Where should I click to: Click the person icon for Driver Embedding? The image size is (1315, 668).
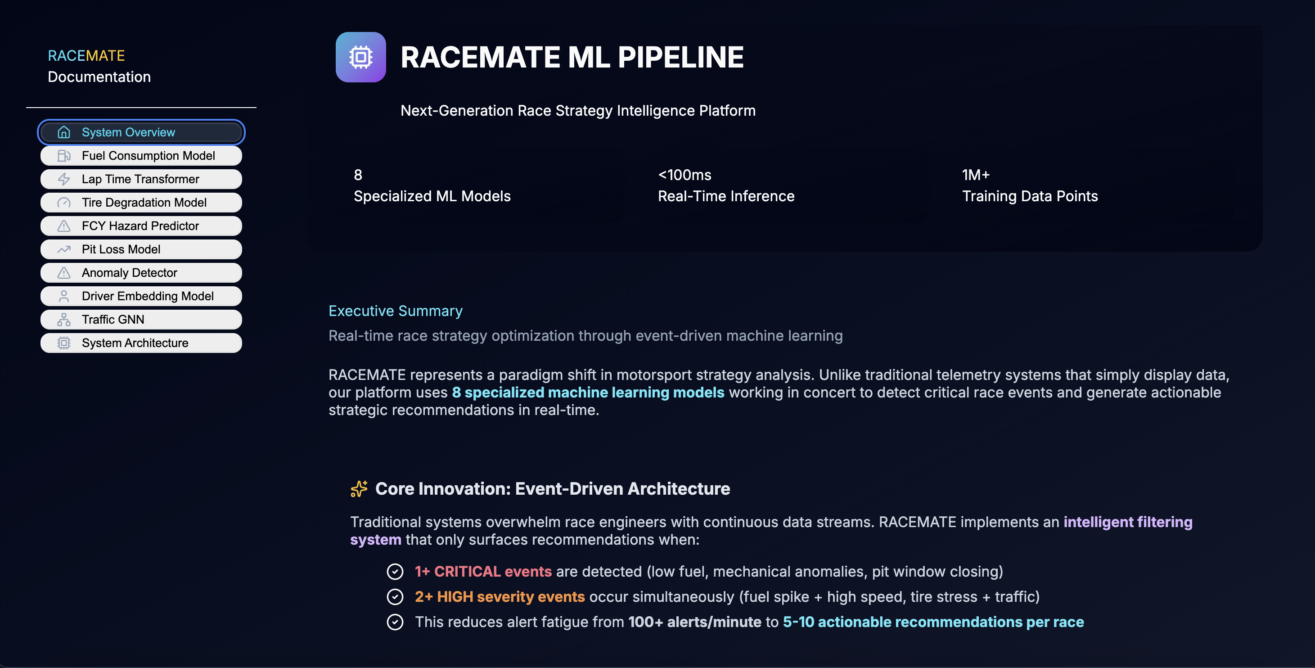click(64, 296)
